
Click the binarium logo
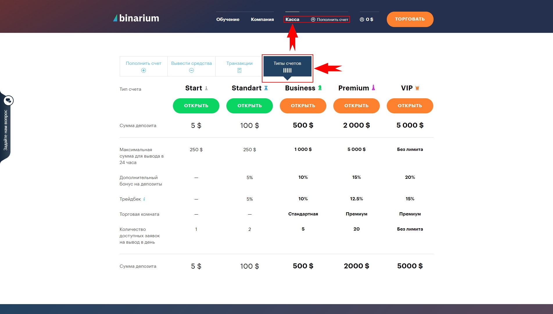click(136, 18)
